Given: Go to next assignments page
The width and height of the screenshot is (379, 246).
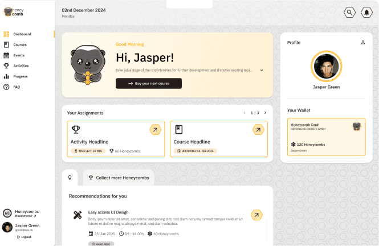Looking at the screenshot, I should pyautogui.click(x=265, y=113).
